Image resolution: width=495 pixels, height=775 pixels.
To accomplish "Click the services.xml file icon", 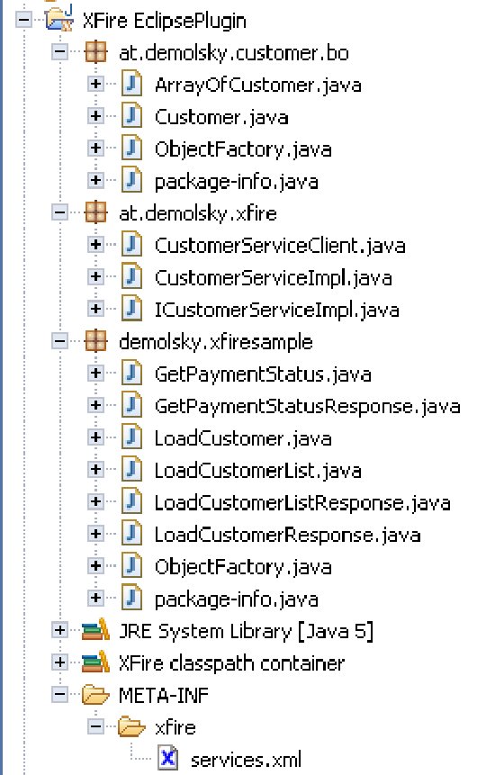I will (167, 758).
